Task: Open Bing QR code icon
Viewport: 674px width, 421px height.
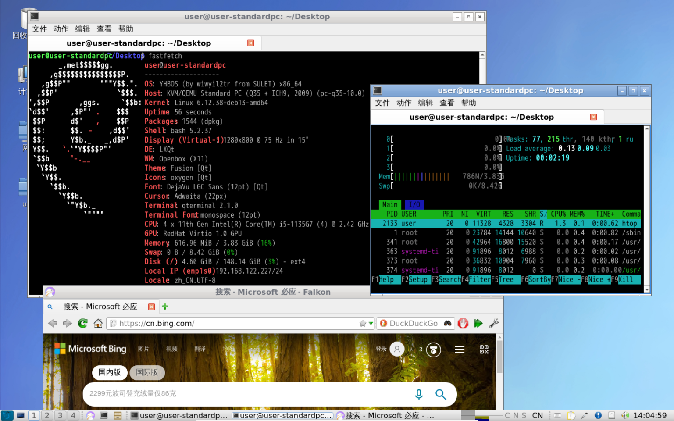Action: pyautogui.click(x=484, y=349)
